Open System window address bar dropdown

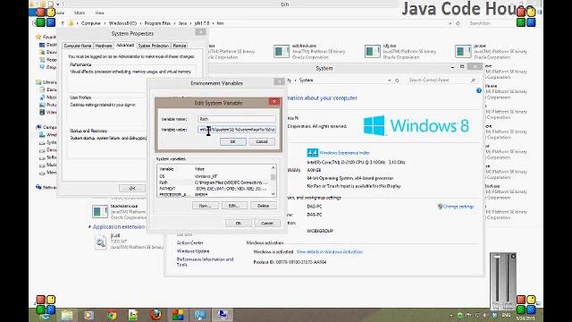click(x=390, y=80)
